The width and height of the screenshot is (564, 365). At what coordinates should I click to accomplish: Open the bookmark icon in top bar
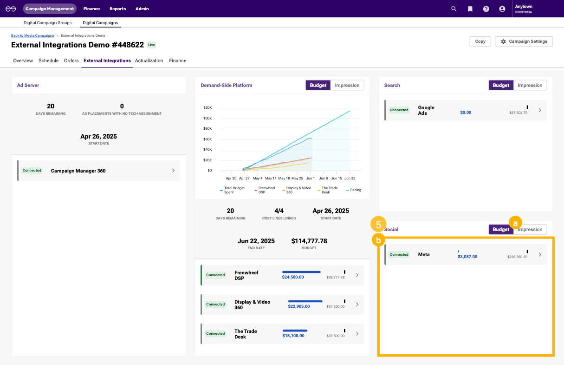pyautogui.click(x=470, y=9)
